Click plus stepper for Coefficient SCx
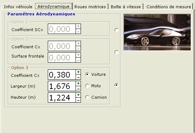Image resolution: width=195 pixels, height=133 pixels. pyautogui.click(x=78, y=26)
